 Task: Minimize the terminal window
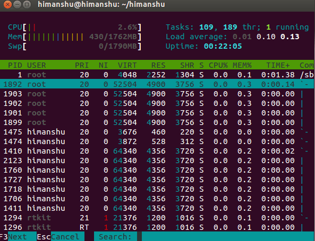pos(18,4)
